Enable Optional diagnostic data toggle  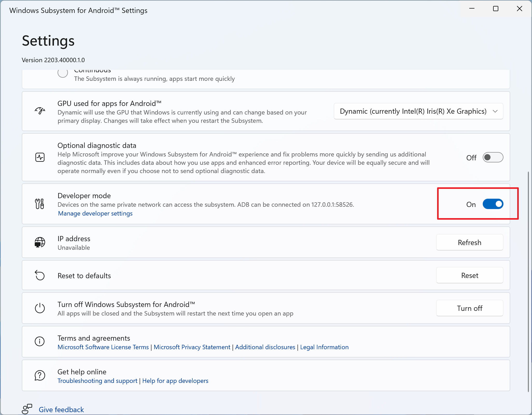pyautogui.click(x=493, y=158)
